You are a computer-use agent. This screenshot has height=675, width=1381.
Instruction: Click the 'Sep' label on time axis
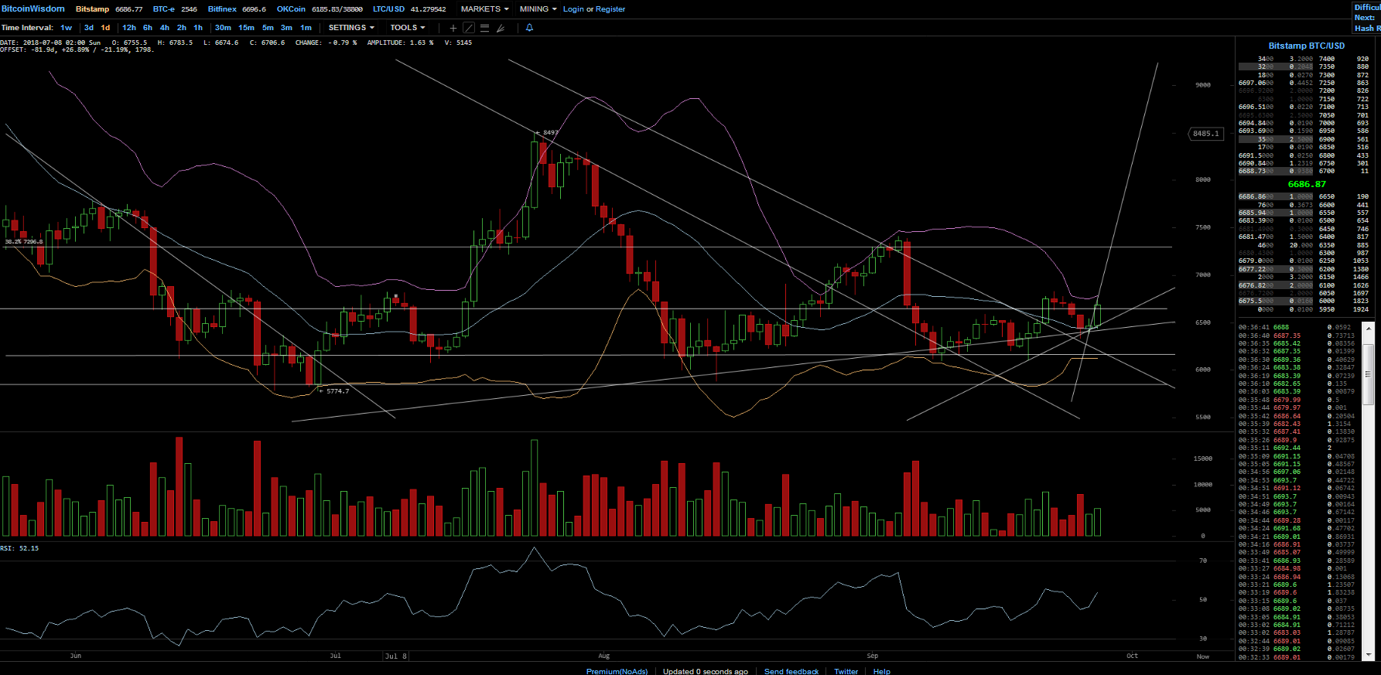872,656
